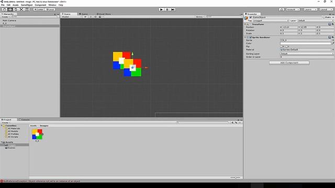Toggle Sprite Renderer enabled checkbox
The image size is (335, 188).
[x=250, y=37]
